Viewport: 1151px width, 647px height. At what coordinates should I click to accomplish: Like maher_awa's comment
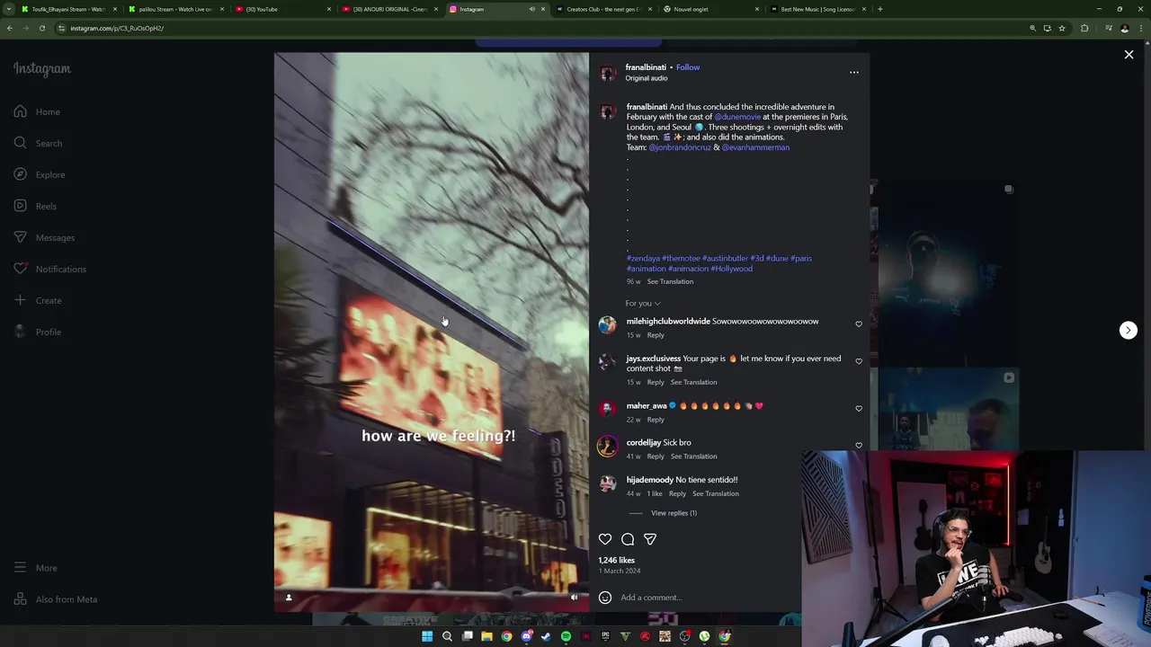[x=859, y=408]
